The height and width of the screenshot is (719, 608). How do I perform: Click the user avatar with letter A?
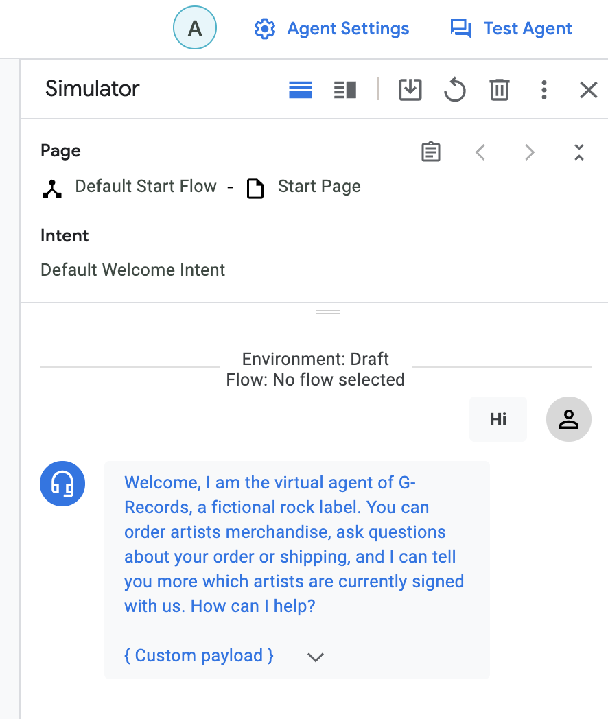coord(195,28)
